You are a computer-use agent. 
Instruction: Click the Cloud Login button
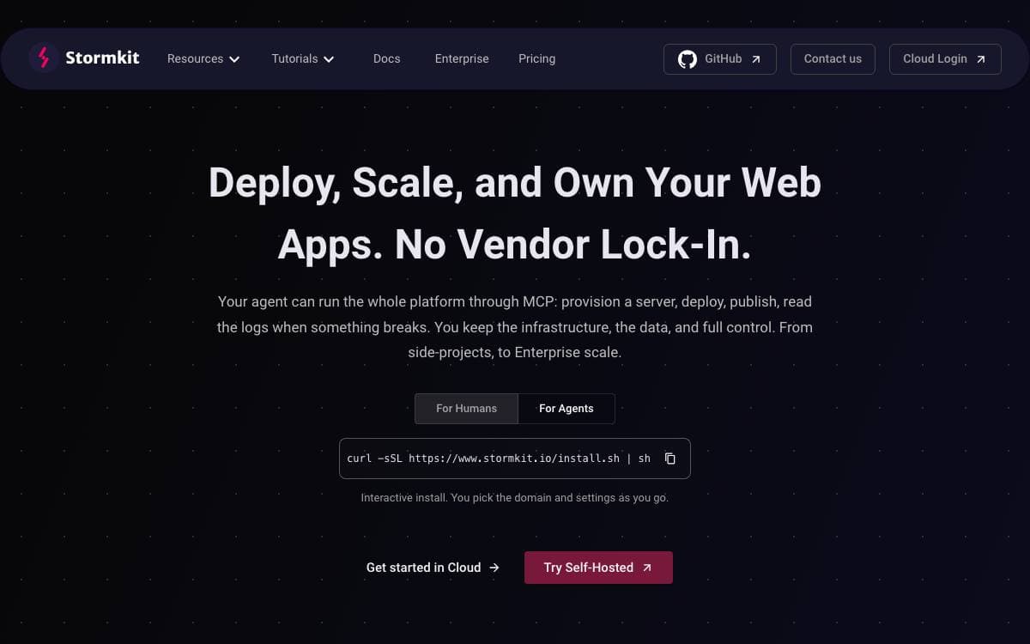pyautogui.click(x=945, y=59)
